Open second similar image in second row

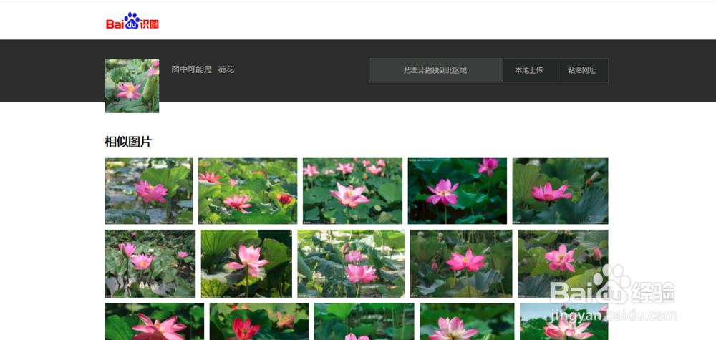(246, 263)
